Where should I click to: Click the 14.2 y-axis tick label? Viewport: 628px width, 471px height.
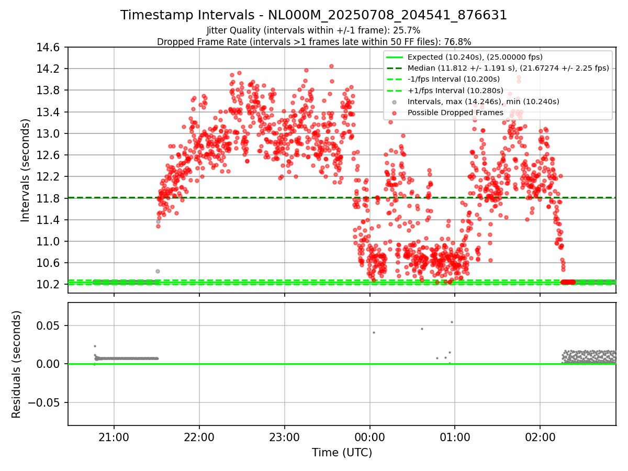[x=49, y=69]
